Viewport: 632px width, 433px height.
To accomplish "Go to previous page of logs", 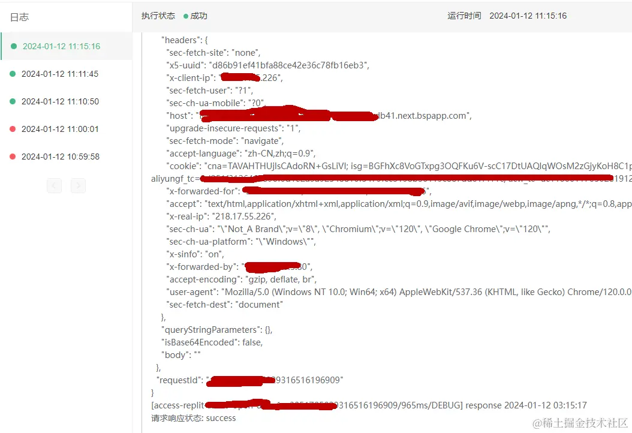I will tap(55, 185).
